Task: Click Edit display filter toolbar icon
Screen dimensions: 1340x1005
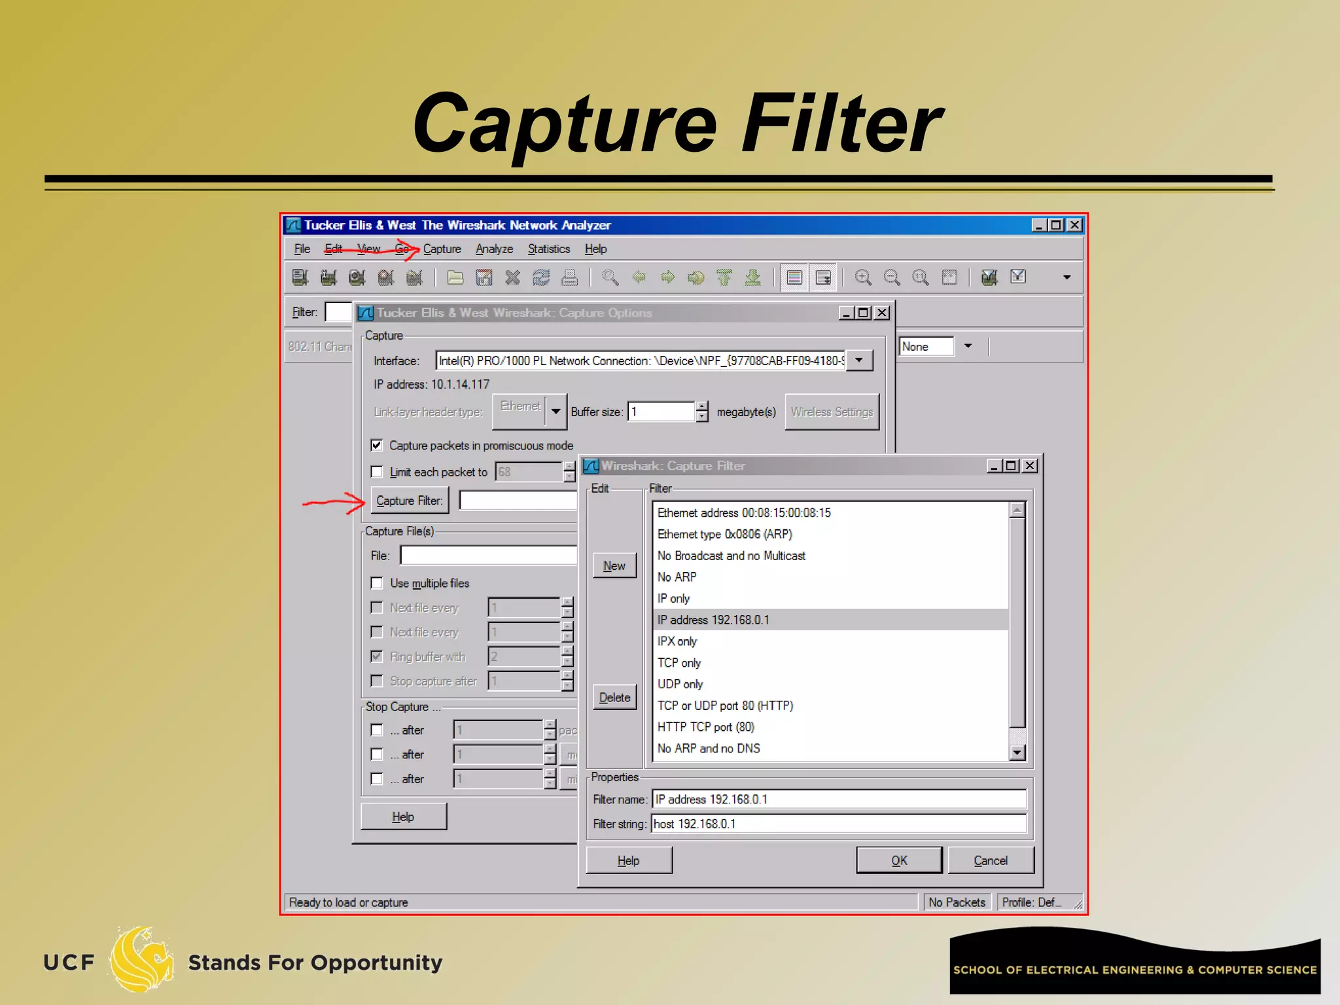Action: [1019, 277]
